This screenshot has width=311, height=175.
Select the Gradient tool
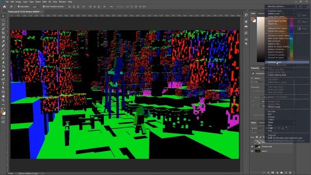[x=3, y=67]
